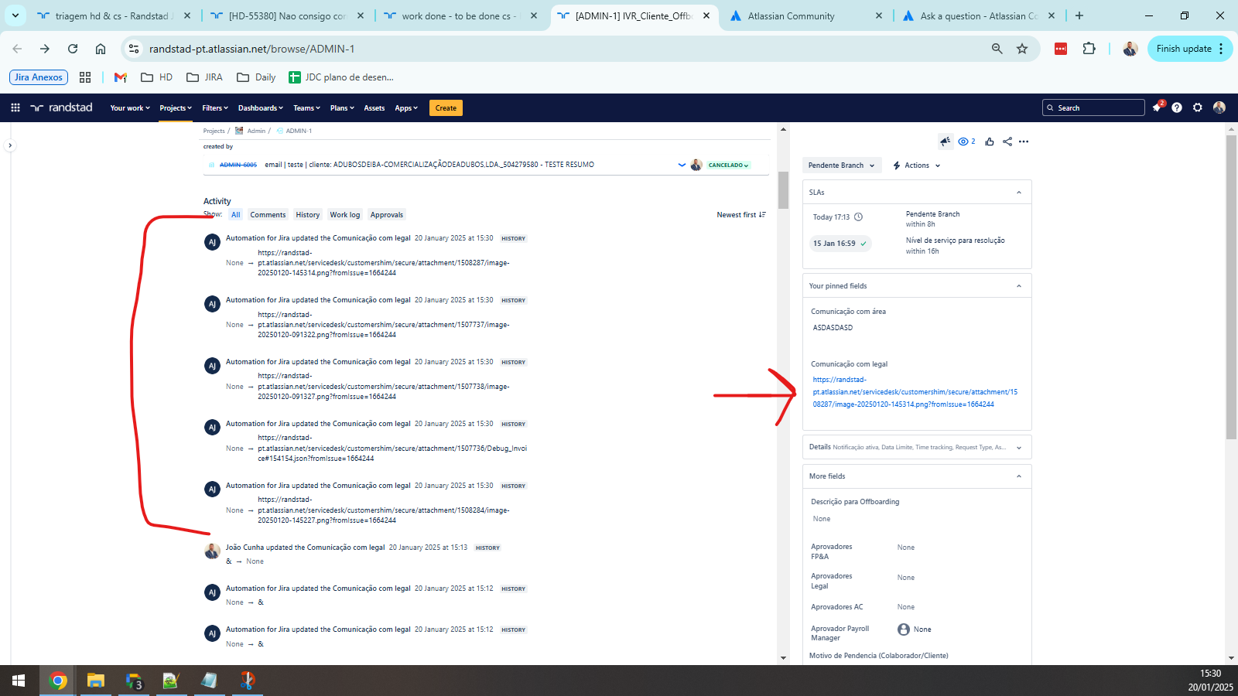Viewport: 1238px width, 696px height.
Task: Show the Approvals activity tab
Action: pyautogui.click(x=387, y=215)
